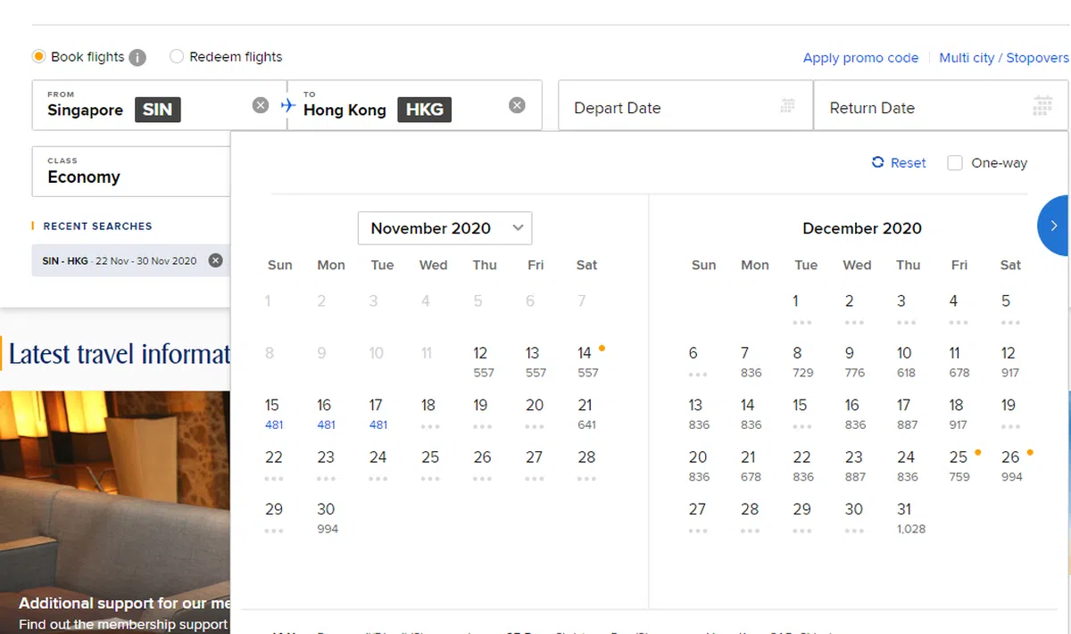1071x634 pixels.
Task: Remove the SIN - HKG recent search
Action: pos(215,260)
